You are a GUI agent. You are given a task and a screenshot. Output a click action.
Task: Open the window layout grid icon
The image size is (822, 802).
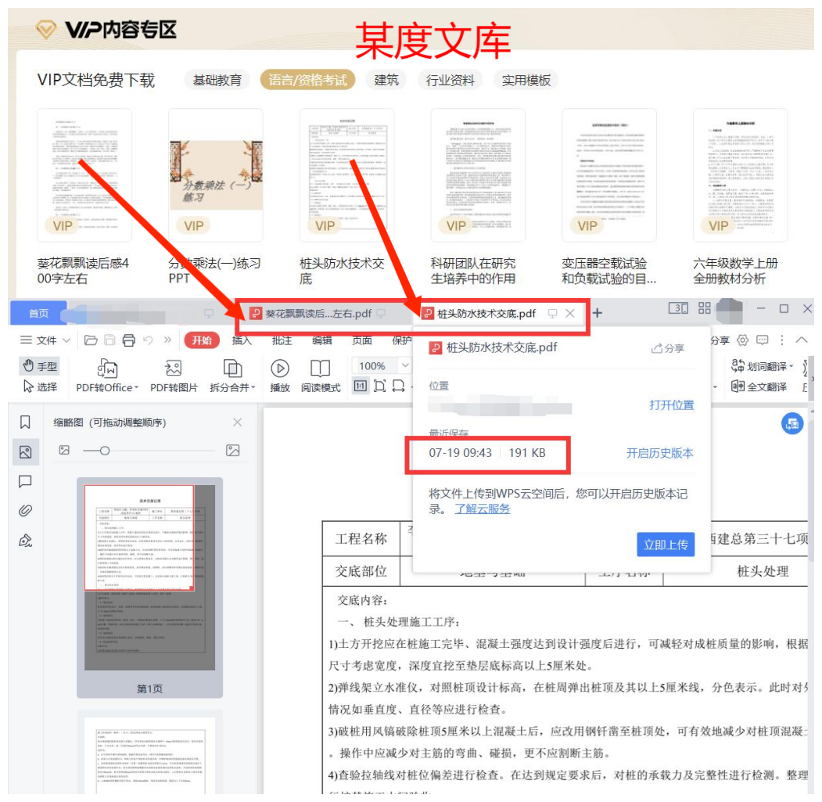(705, 308)
